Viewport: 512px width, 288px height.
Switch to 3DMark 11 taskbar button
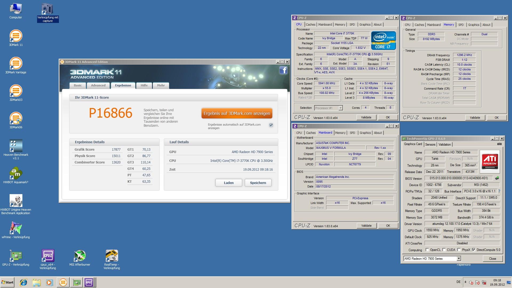click(x=63, y=282)
